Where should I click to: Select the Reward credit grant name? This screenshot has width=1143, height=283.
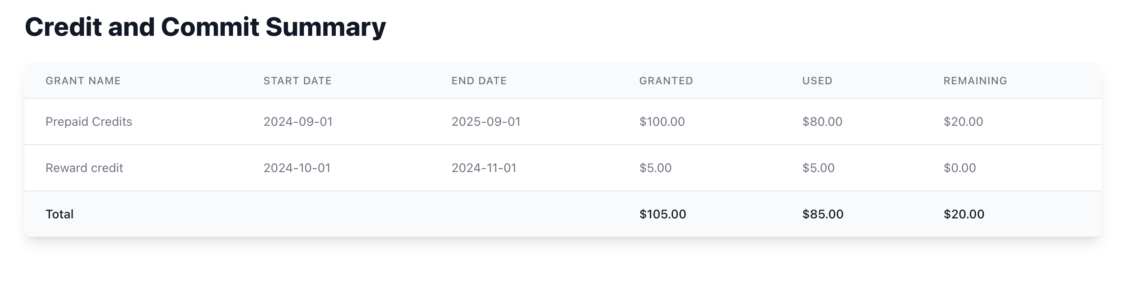coord(84,168)
